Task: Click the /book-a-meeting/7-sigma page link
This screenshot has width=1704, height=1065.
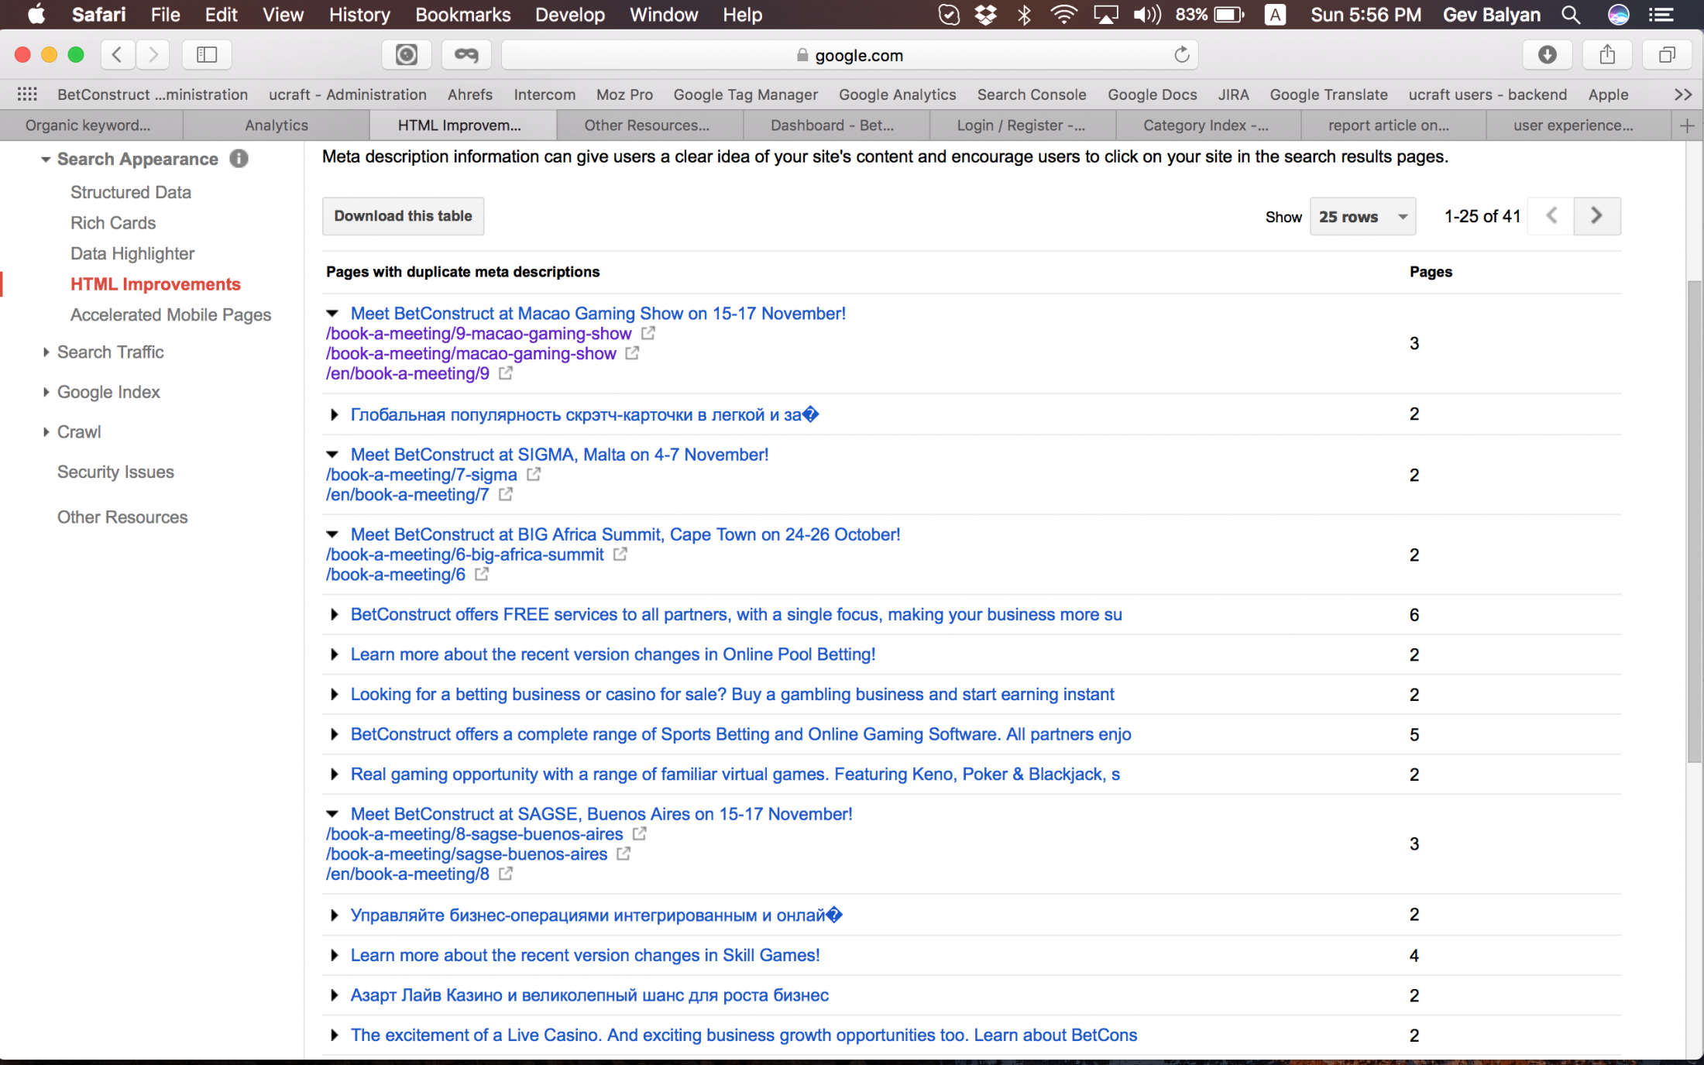Action: (421, 475)
